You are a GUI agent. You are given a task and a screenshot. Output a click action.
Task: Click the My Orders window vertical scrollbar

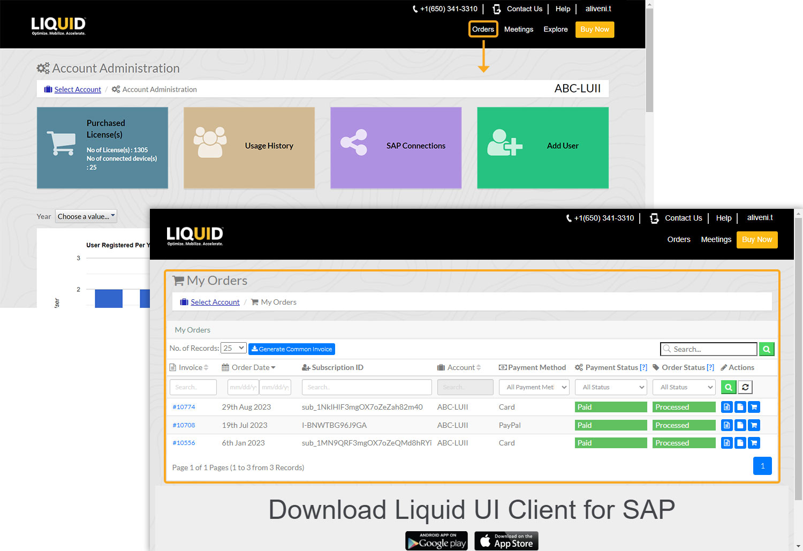pos(799,359)
